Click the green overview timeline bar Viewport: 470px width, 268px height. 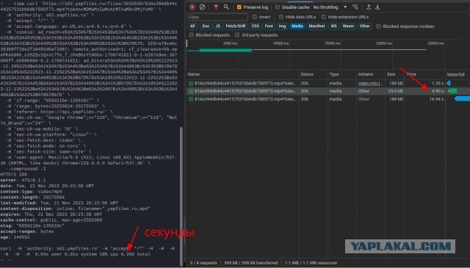[x=225, y=50]
